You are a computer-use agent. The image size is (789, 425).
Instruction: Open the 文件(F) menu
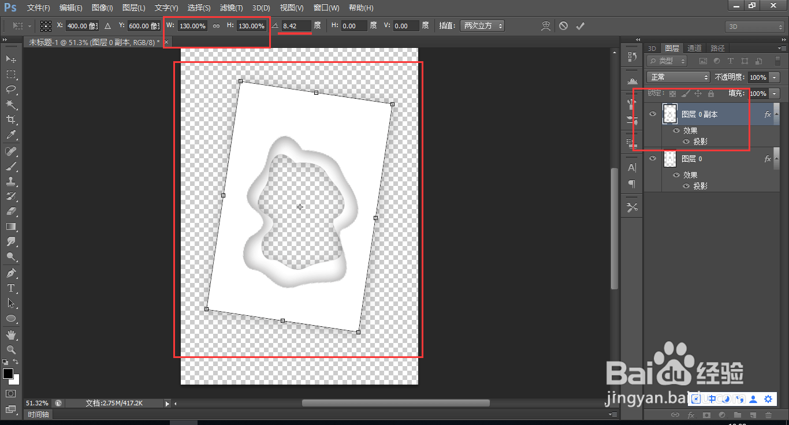[39, 8]
